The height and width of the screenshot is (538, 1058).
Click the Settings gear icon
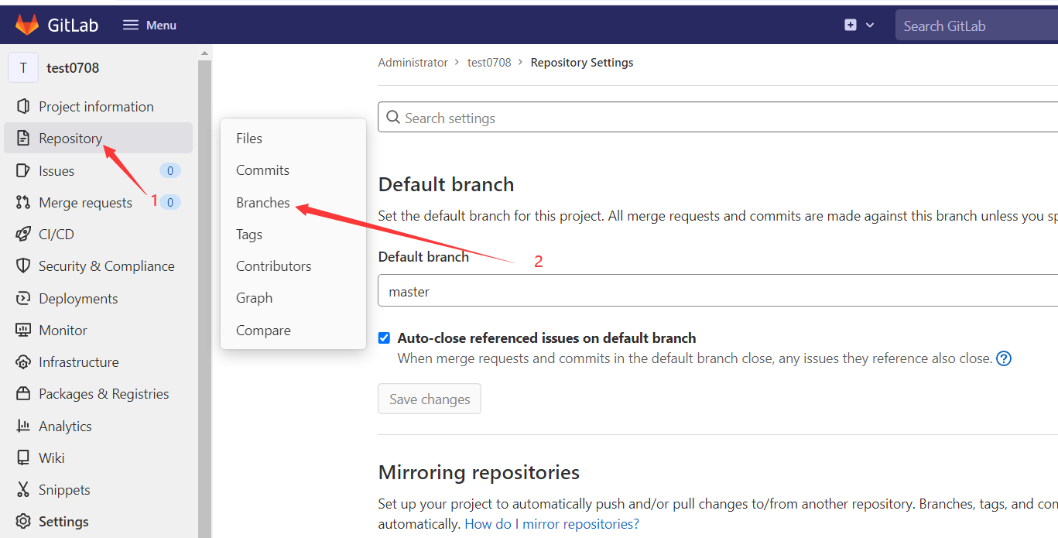[x=23, y=521]
